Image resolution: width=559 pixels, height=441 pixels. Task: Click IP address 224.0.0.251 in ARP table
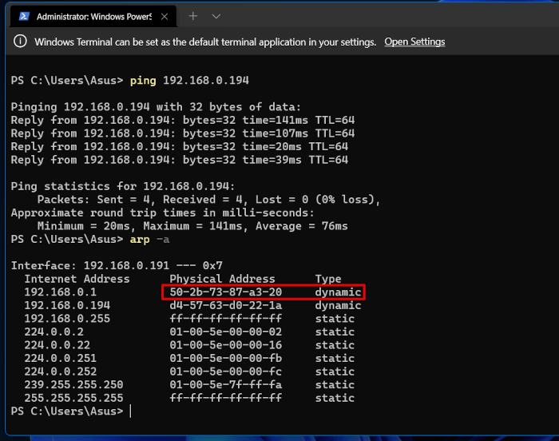point(60,358)
